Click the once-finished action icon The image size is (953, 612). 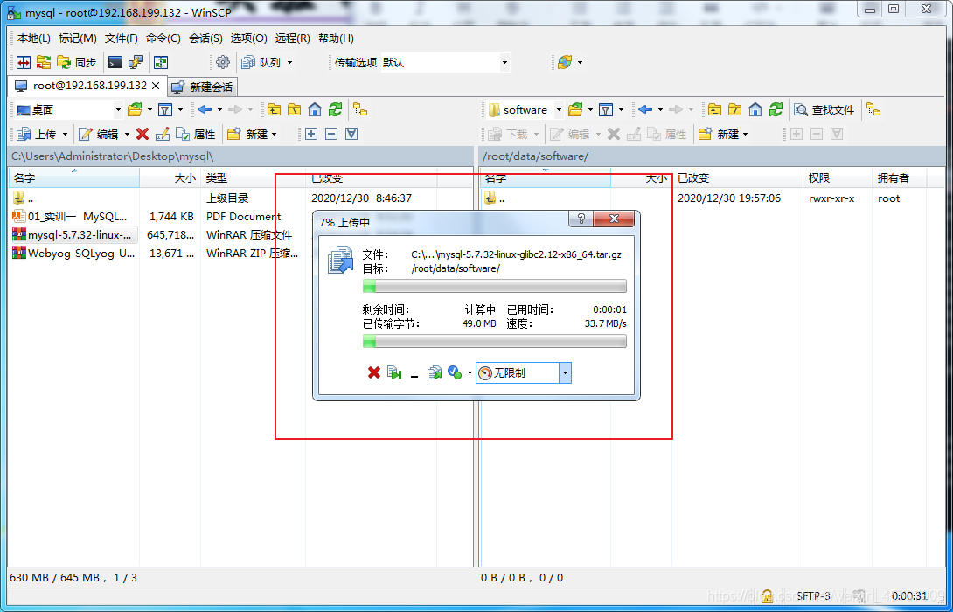455,372
